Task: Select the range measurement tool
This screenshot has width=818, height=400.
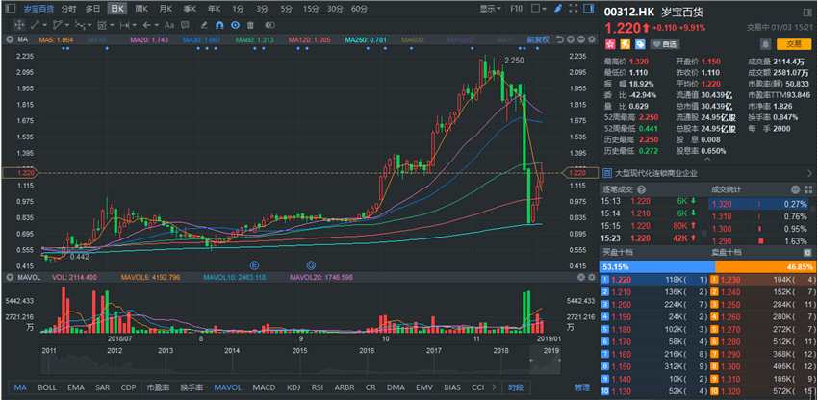Action: point(124,25)
